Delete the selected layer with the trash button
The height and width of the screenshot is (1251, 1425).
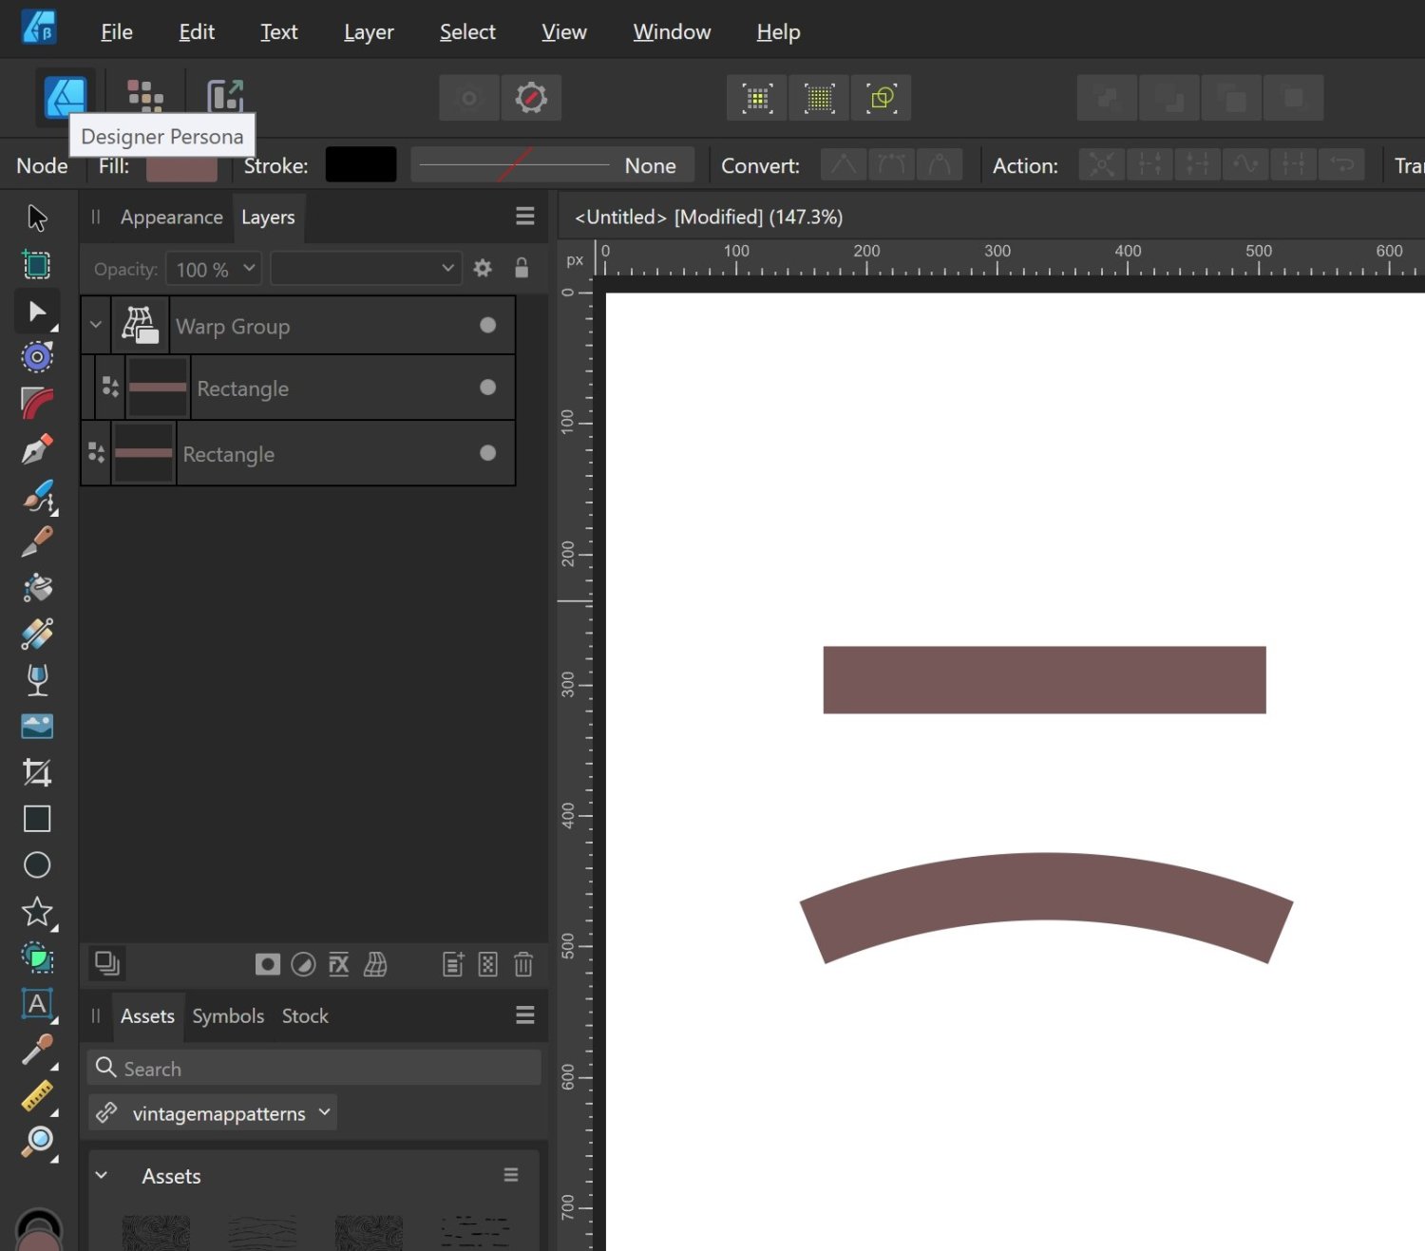pyautogui.click(x=523, y=964)
